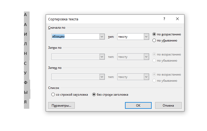Open the Сначала по field dropdown arrow

(102, 37)
